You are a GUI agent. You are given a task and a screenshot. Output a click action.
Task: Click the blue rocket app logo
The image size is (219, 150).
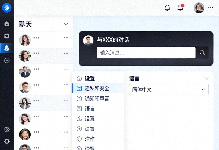tap(7, 8)
